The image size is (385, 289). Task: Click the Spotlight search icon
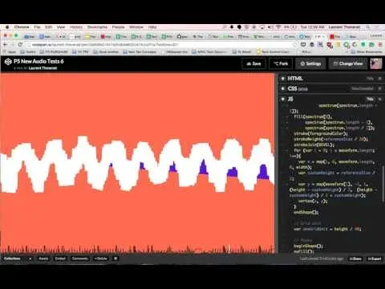[x=368, y=27]
